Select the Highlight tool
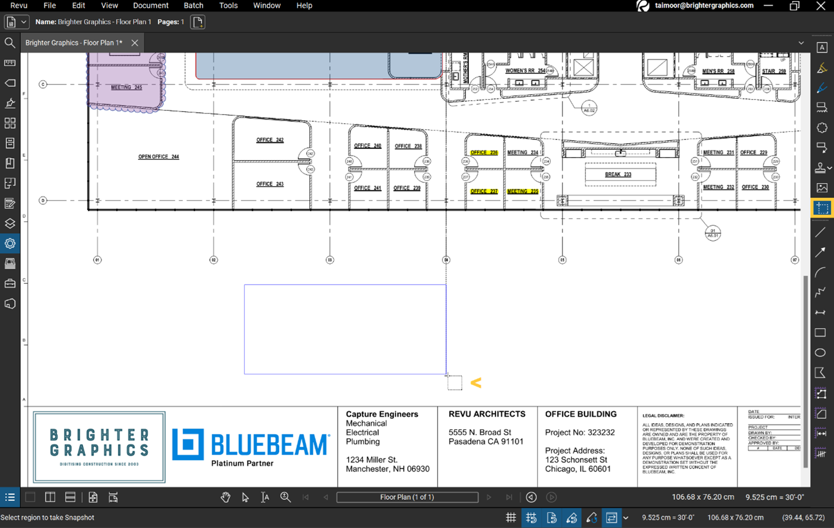 click(821, 68)
